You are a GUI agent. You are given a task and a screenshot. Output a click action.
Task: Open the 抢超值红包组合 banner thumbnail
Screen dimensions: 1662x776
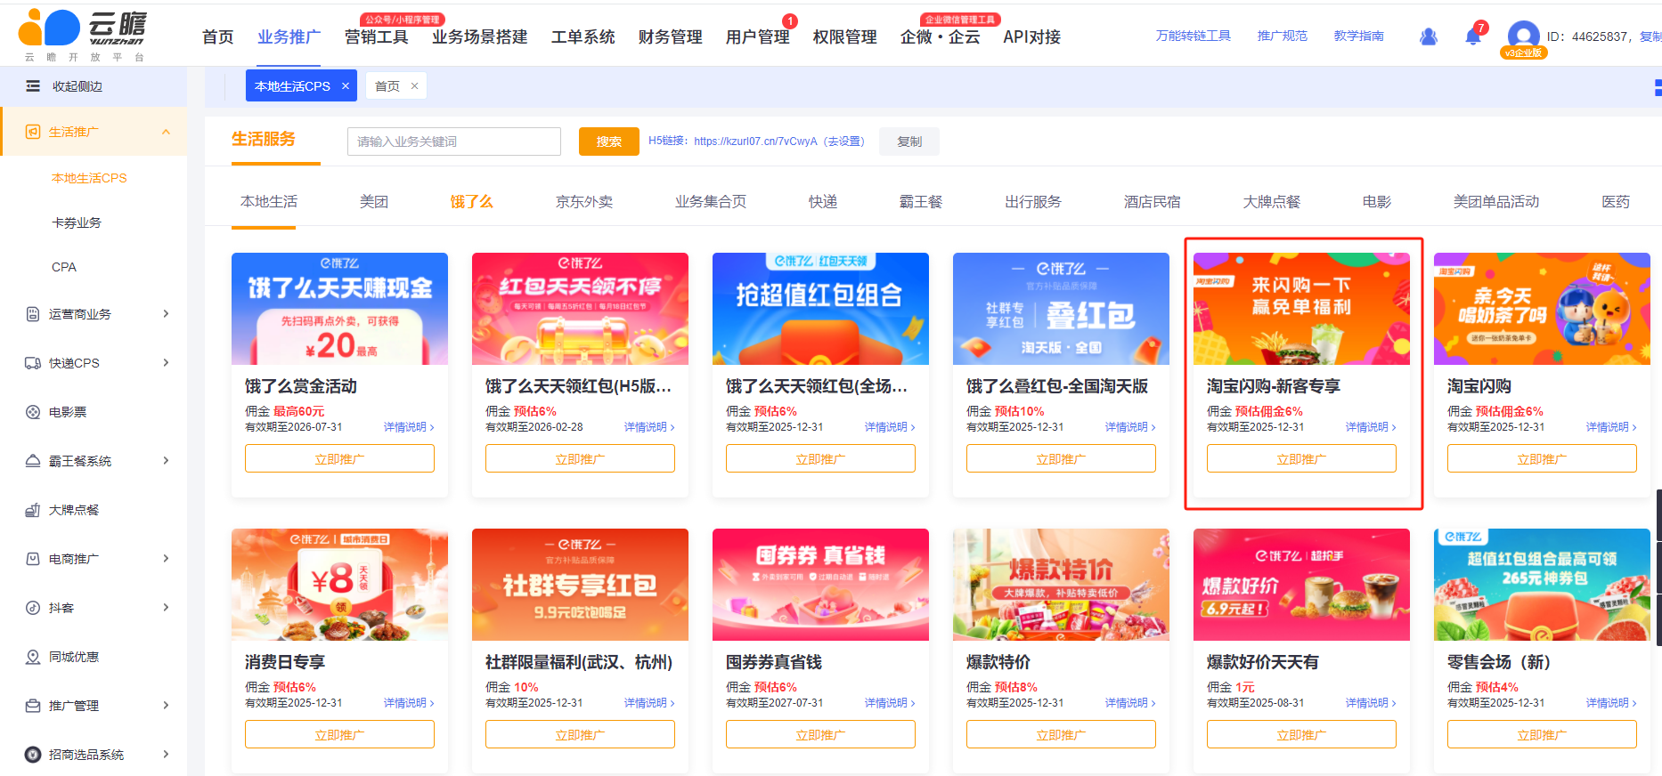click(820, 309)
